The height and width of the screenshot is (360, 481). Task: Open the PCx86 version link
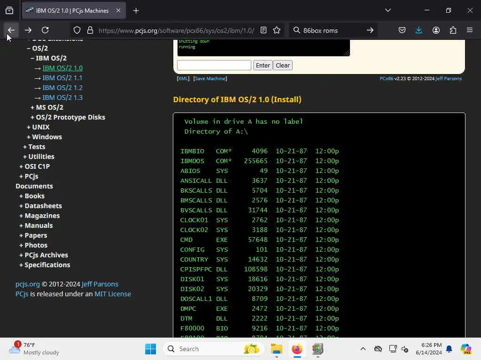tap(386, 79)
